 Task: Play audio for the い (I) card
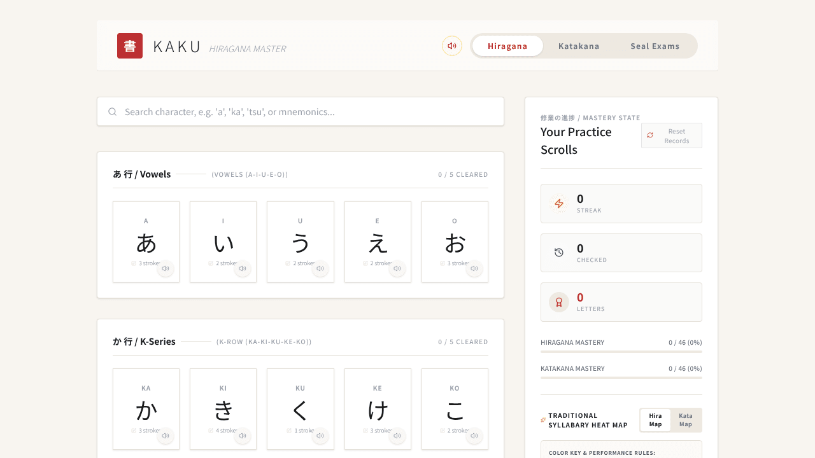tap(243, 268)
